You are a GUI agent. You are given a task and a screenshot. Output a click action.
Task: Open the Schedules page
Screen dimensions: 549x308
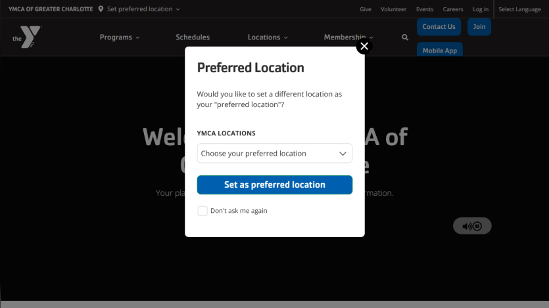[193, 37]
